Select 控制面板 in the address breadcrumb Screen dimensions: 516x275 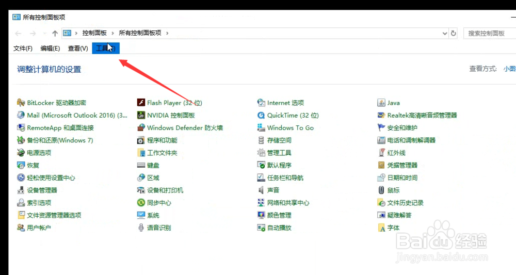(x=94, y=33)
